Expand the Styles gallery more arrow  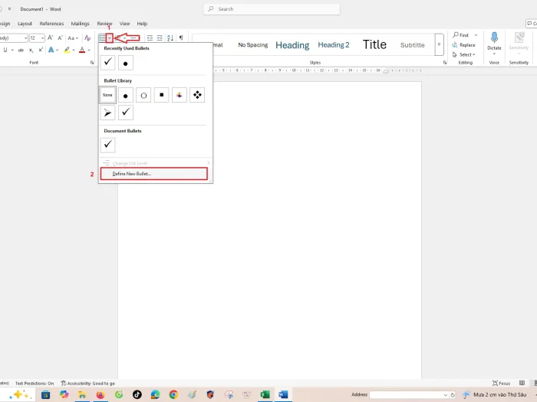coord(440,44)
